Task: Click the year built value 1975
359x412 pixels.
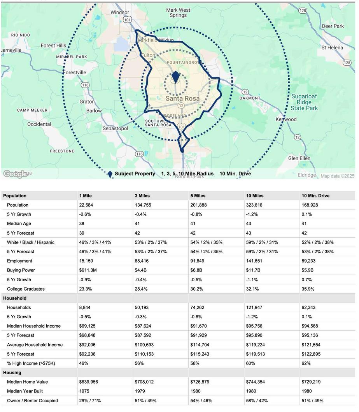Action: 84,391
